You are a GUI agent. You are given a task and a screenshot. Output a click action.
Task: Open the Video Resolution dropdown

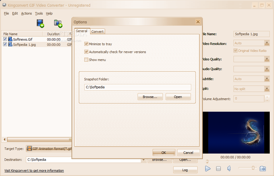(267, 43)
